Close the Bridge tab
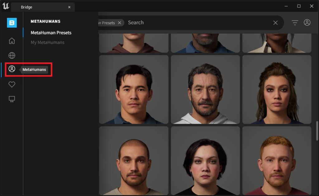This screenshot has width=319, height=196. click(69, 7)
